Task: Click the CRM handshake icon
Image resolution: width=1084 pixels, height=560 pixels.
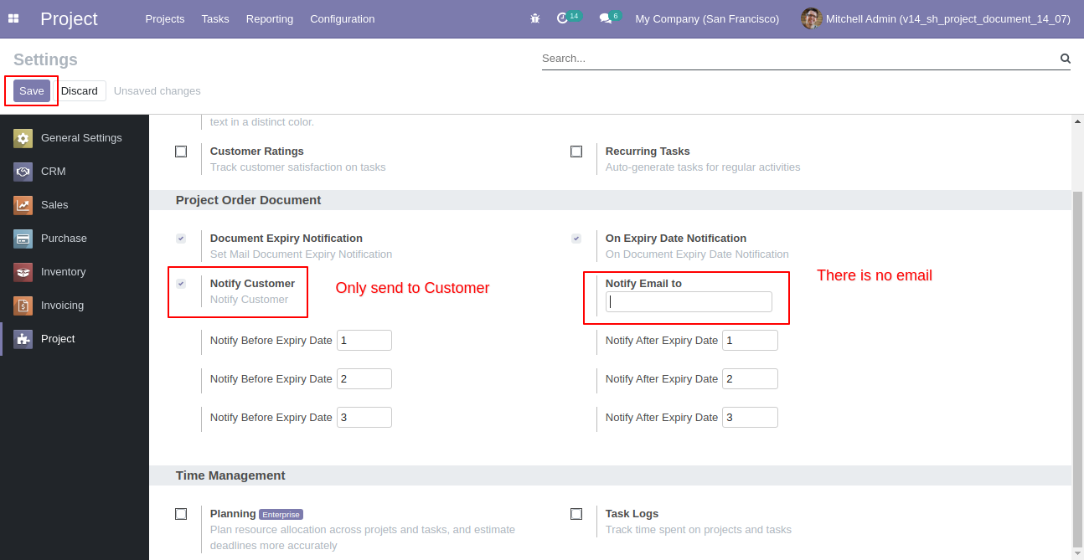Action: 23,172
